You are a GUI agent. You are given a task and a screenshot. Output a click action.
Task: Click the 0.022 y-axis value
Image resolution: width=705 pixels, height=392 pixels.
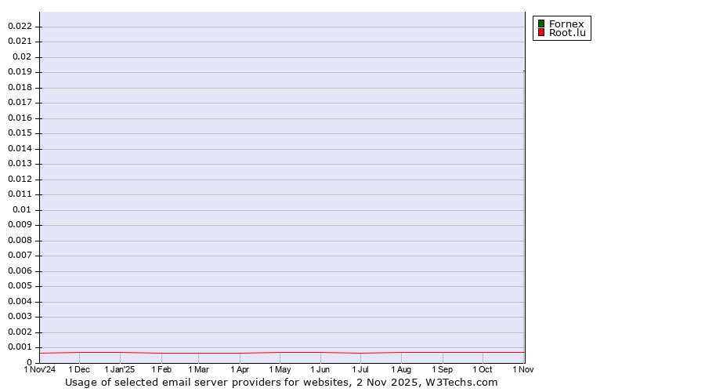click(x=20, y=26)
